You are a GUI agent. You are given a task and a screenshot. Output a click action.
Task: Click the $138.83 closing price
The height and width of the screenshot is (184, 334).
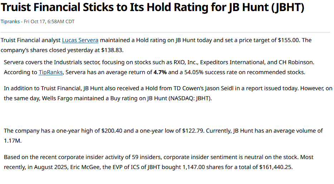pyautogui.click(x=112, y=50)
